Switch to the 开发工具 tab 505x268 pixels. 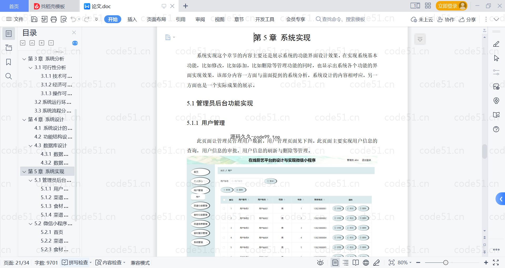point(265,19)
